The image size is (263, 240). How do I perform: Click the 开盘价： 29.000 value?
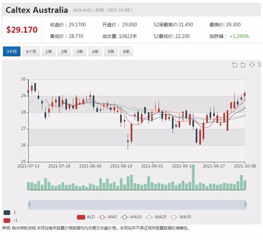[x=119, y=25]
